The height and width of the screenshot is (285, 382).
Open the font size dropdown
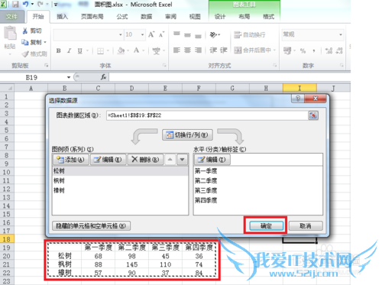142,34
